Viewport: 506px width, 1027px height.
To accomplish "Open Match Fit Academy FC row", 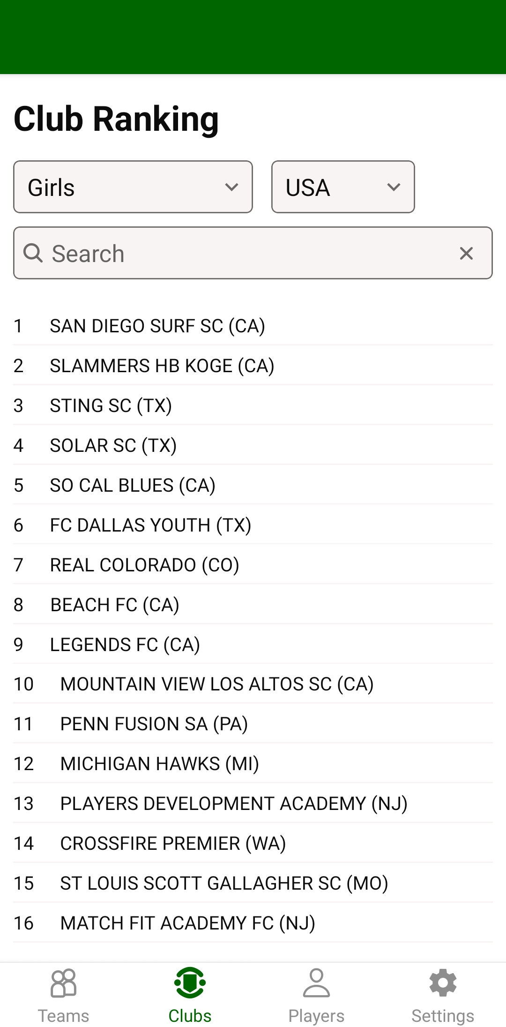I will (188, 923).
